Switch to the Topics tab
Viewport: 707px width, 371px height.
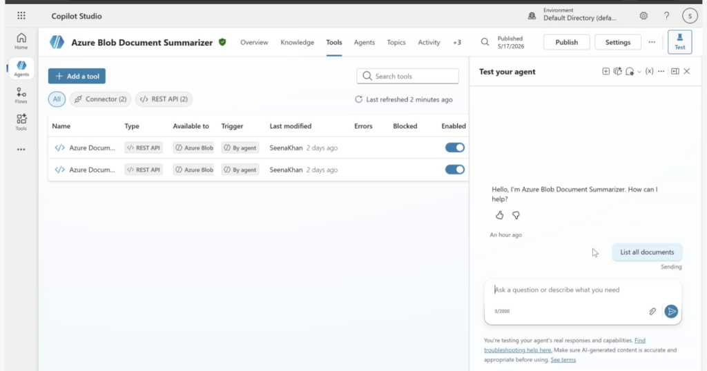[396, 42]
